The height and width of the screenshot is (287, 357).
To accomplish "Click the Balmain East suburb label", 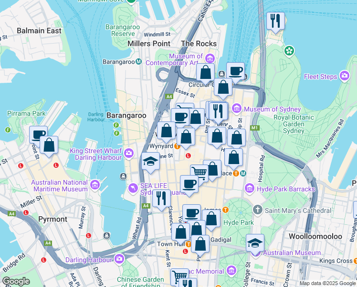I will (39, 31).
